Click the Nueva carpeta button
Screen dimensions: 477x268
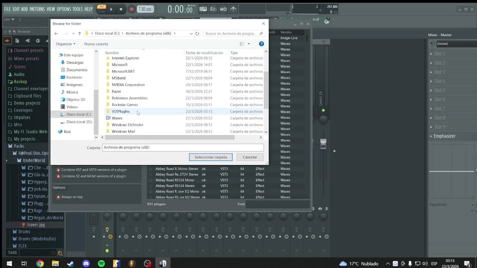tap(96, 44)
